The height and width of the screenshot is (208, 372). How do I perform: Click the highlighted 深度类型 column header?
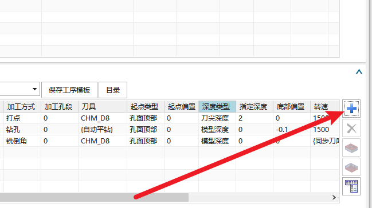217,106
